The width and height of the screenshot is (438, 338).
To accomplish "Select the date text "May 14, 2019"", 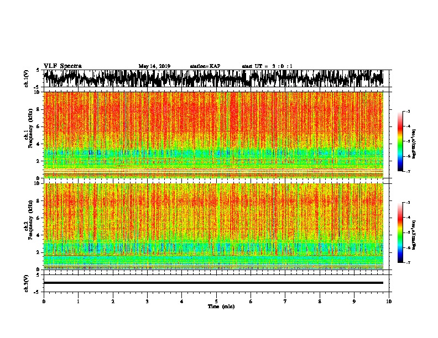I will [x=154, y=66].
